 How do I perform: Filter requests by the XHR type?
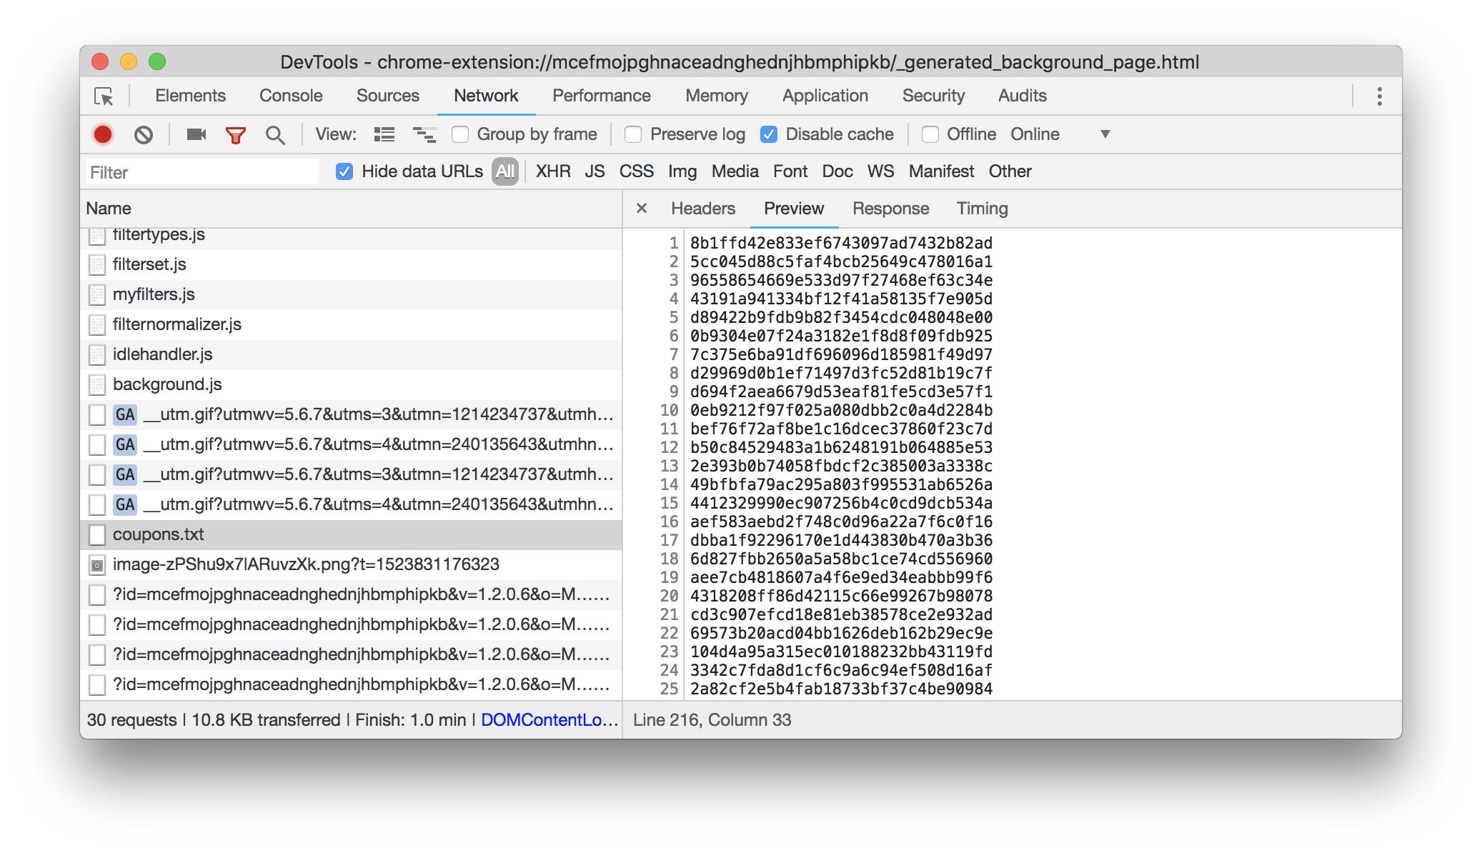(552, 171)
